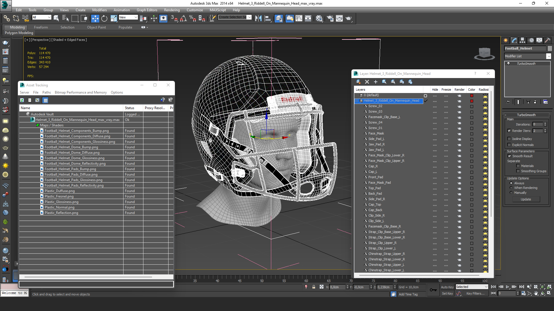Click the Football_Helmet object color swatch
The image size is (554, 311).
click(550, 48)
